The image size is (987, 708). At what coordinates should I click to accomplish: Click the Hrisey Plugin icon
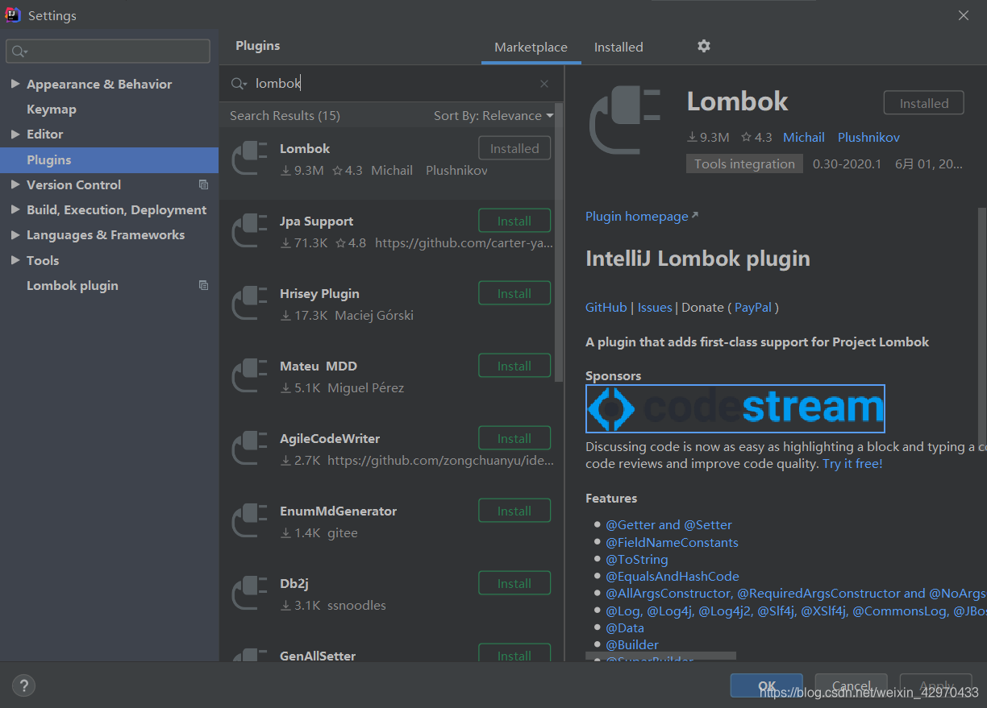point(249,304)
